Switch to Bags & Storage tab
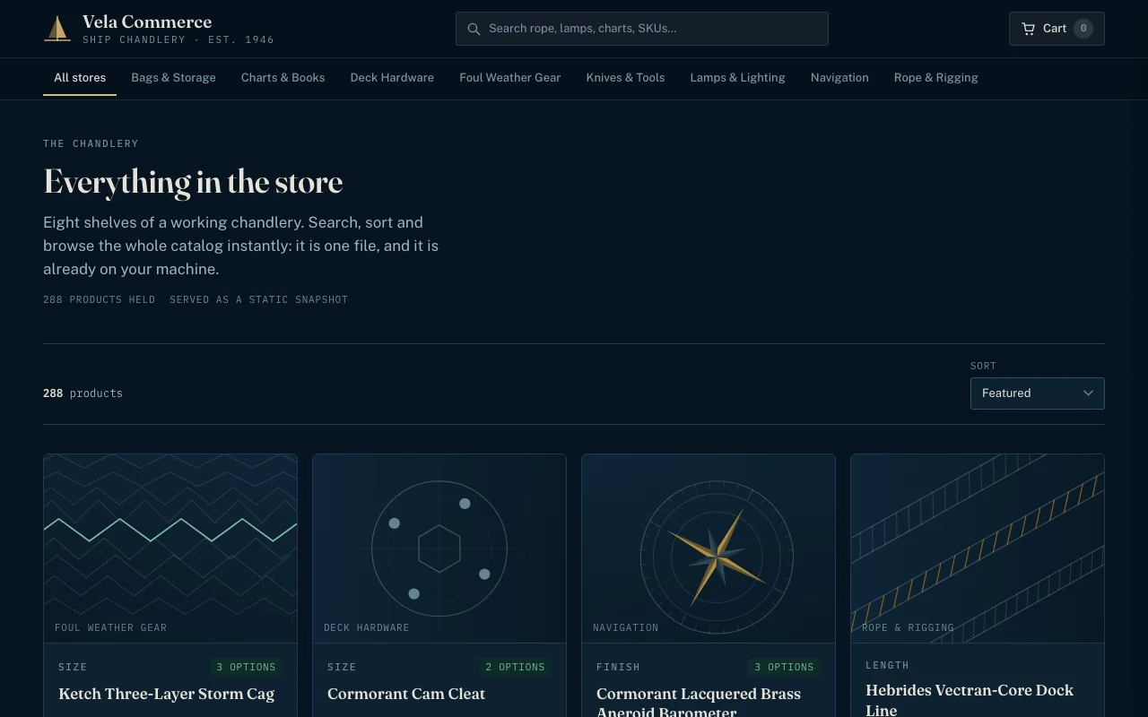This screenshot has width=1148, height=717. click(173, 78)
